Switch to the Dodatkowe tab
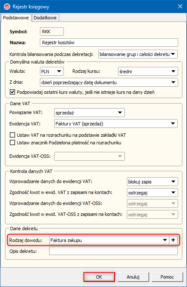The height and width of the screenshot is (287, 187). coord(45,18)
